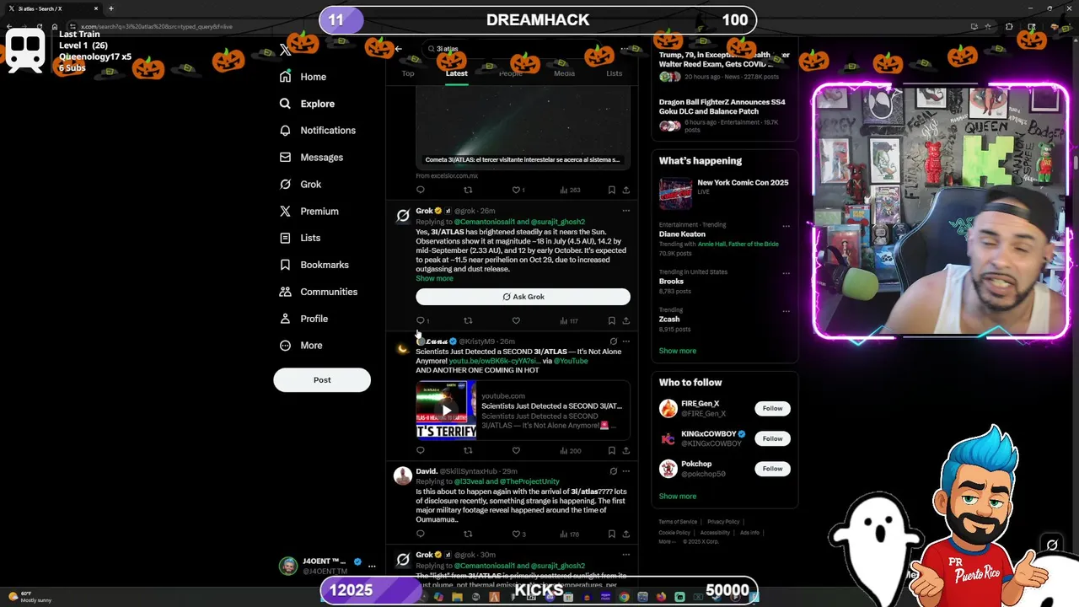The image size is (1079, 607).
Task: Show more under What's happening
Action: [x=678, y=351]
